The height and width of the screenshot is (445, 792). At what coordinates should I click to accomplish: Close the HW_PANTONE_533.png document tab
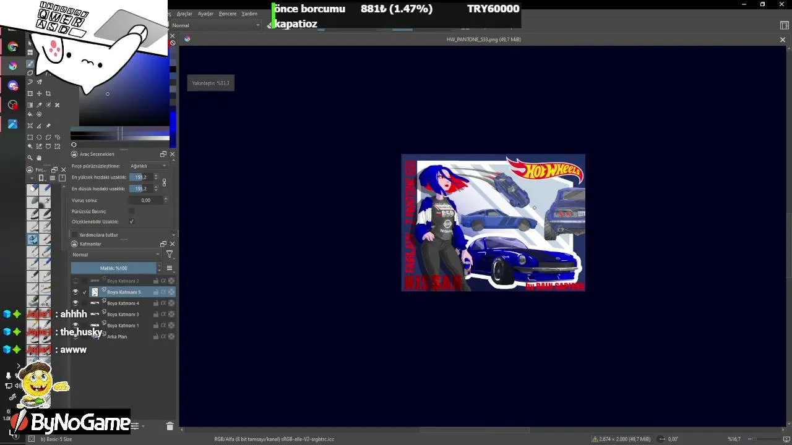click(782, 40)
